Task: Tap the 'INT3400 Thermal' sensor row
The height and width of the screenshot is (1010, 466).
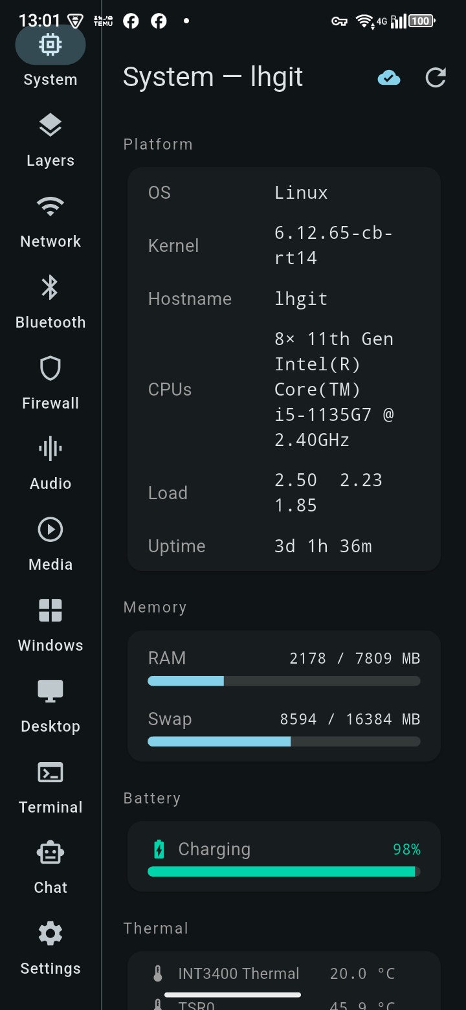Action: tap(284, 974)
